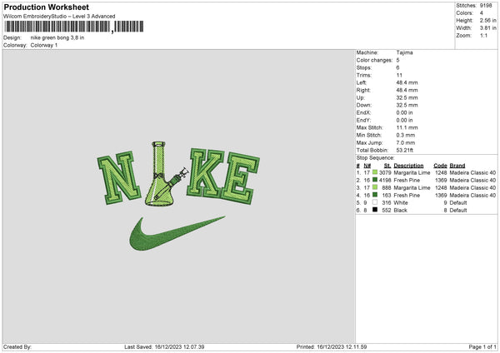Click the Colors value '4'
500x353 pixels.
click(x=481, y=13)
